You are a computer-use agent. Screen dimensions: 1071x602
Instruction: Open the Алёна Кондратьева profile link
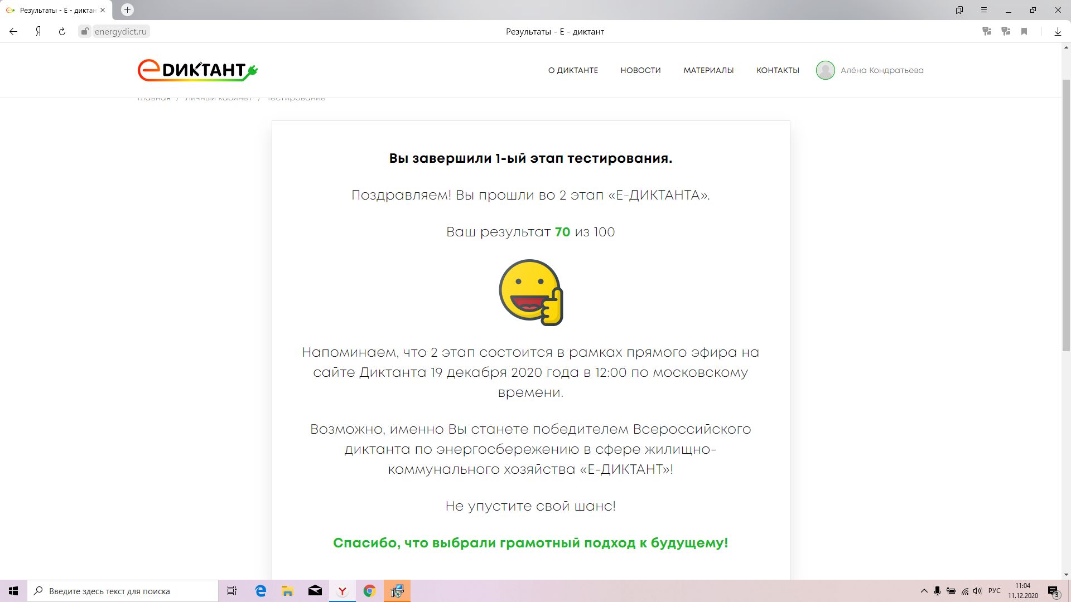coord(882,70)
